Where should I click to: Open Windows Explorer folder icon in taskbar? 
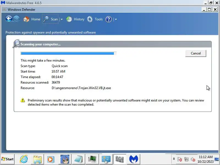pos(37,159)
